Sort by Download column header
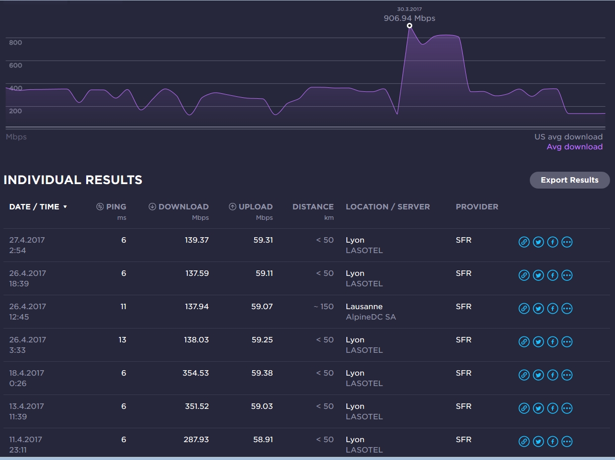The width and height of the screenshot is (615, 460). click(179, 207)
